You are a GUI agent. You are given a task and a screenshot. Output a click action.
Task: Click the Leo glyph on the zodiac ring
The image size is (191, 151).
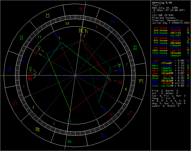point(16,103)
